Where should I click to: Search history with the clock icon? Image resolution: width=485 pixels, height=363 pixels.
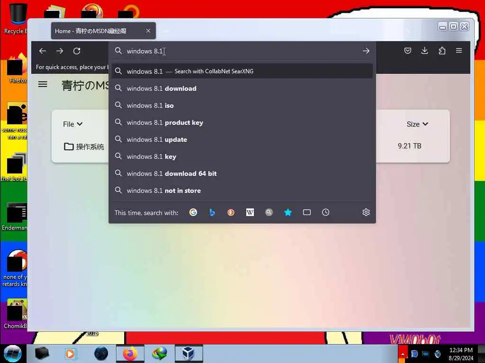325,212
